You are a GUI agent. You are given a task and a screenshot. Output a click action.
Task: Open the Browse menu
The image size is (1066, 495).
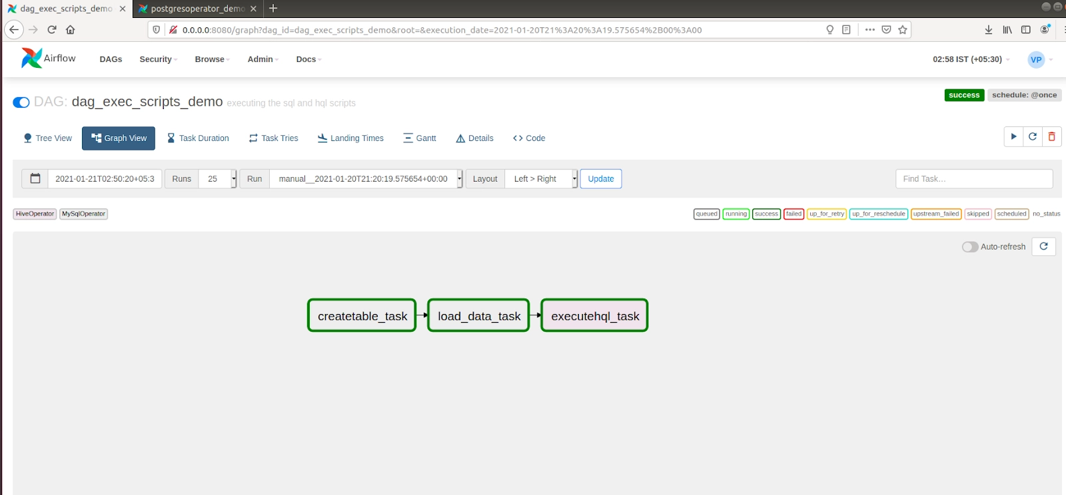[212, 59]
